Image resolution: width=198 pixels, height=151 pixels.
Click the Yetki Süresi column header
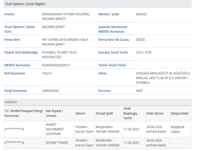[x=154, y=113]
